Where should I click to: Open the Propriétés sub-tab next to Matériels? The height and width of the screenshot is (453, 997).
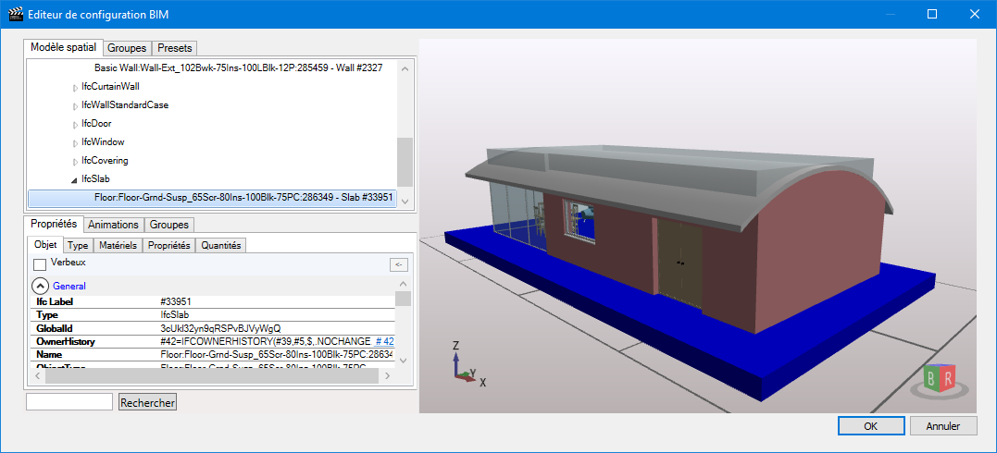[x=169, y=245]
